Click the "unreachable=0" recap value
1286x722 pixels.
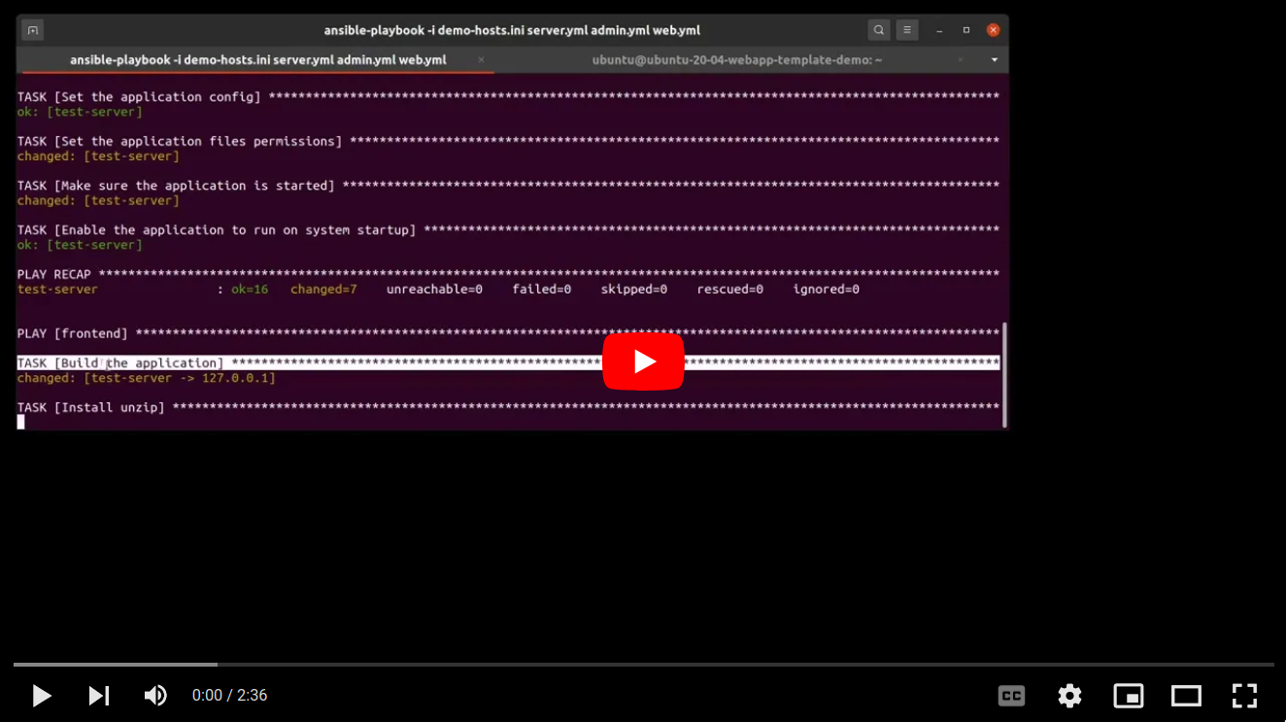[x=434, y=290]
